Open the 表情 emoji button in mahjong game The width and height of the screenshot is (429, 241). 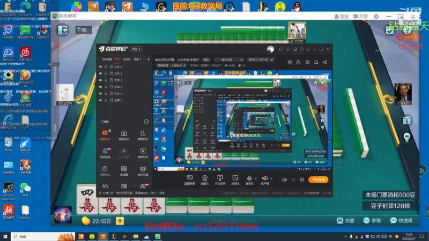[372, 221]
